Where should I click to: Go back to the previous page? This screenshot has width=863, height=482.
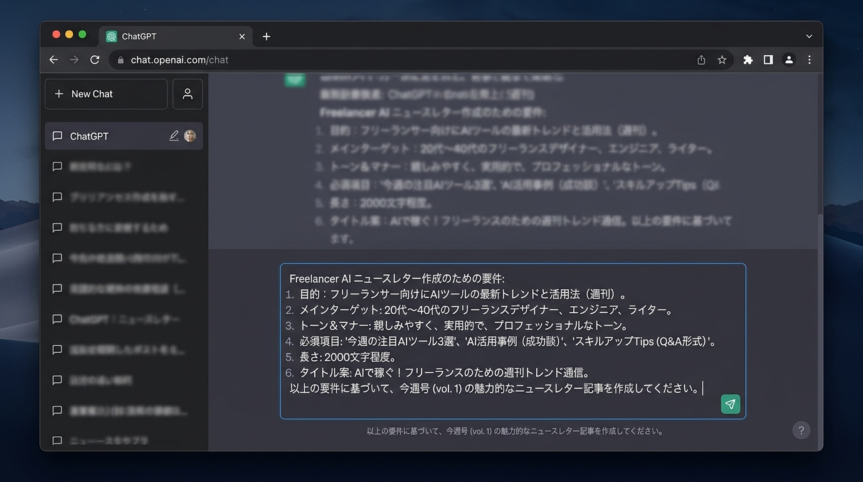53,60
